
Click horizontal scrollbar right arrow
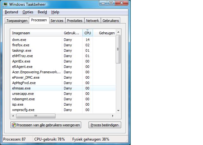(113, 116)
